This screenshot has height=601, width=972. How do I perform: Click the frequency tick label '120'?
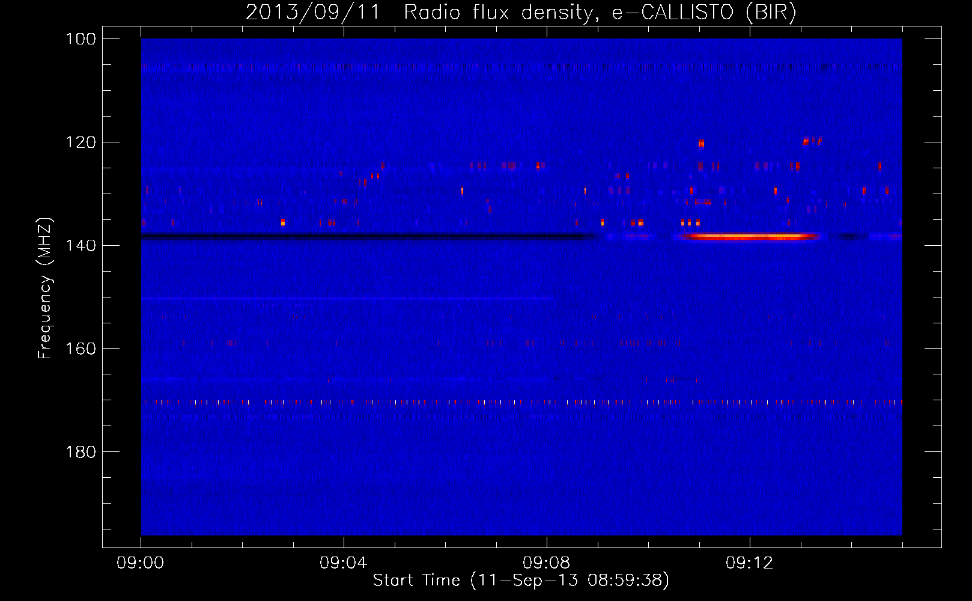80,142
